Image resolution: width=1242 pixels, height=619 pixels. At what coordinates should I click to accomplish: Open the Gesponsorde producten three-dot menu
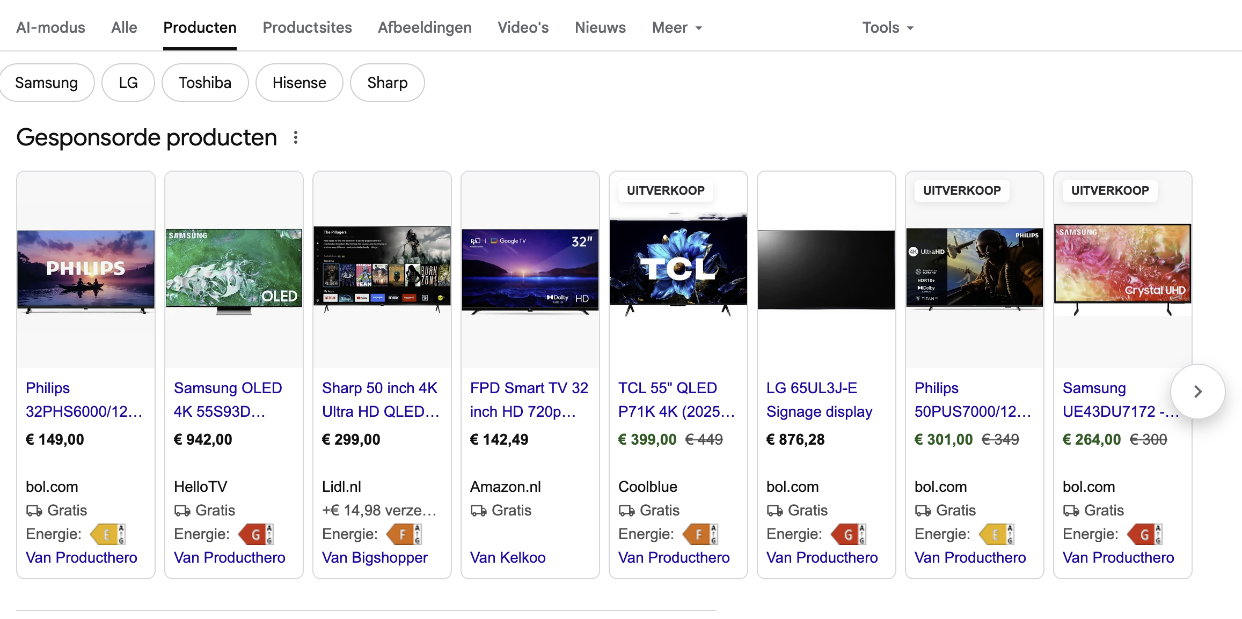point(295,138)
